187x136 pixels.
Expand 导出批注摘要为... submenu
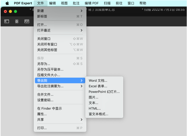(60, 86)
